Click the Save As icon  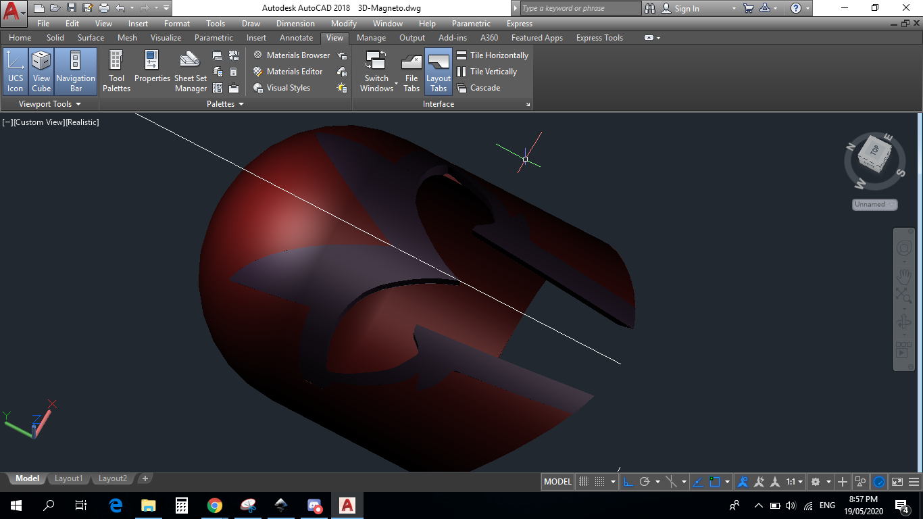87,8
